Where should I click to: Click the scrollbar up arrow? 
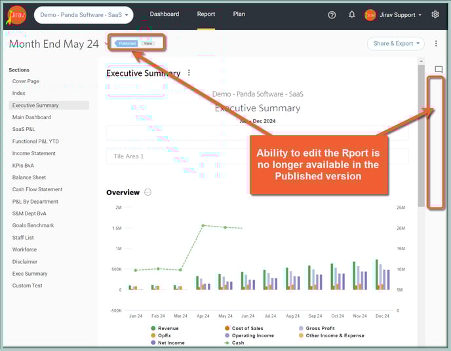pos(421,61)
